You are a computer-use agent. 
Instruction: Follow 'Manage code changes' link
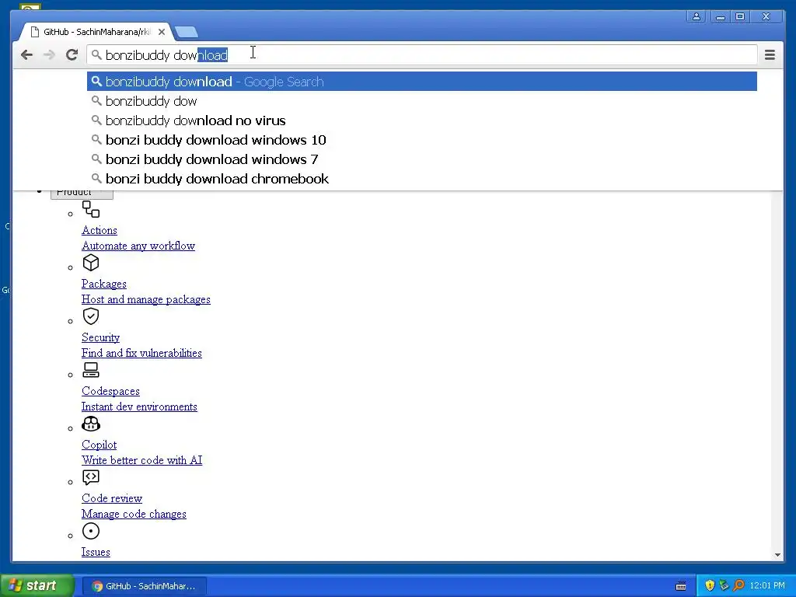[x=134, y=514]
